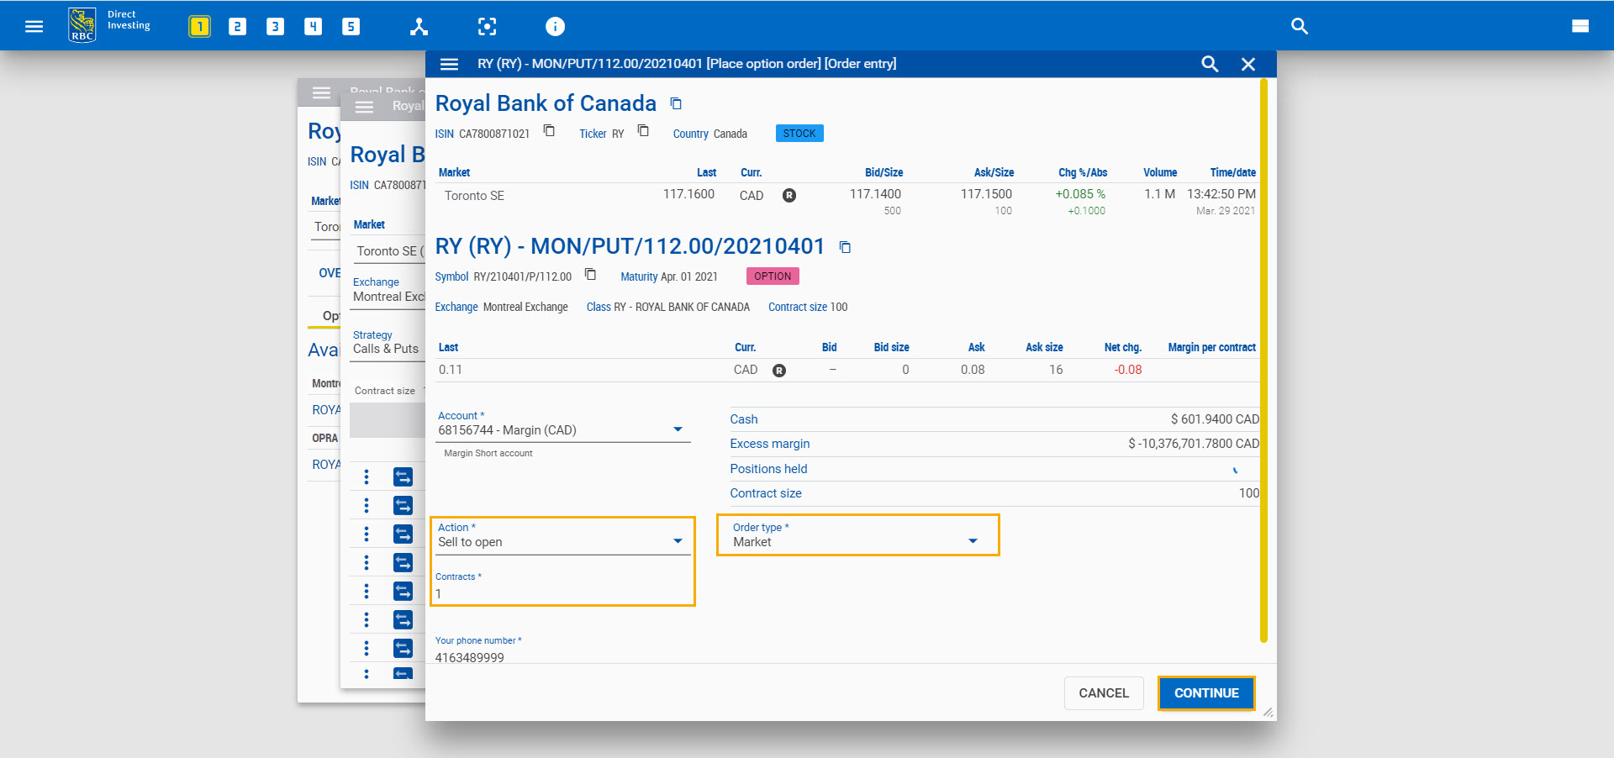Select the linked-windows grouping icon in the toolbar

click(419, 26)
